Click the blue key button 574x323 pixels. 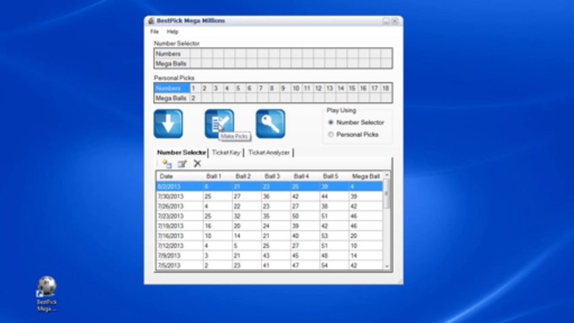[x=271, y=124]
